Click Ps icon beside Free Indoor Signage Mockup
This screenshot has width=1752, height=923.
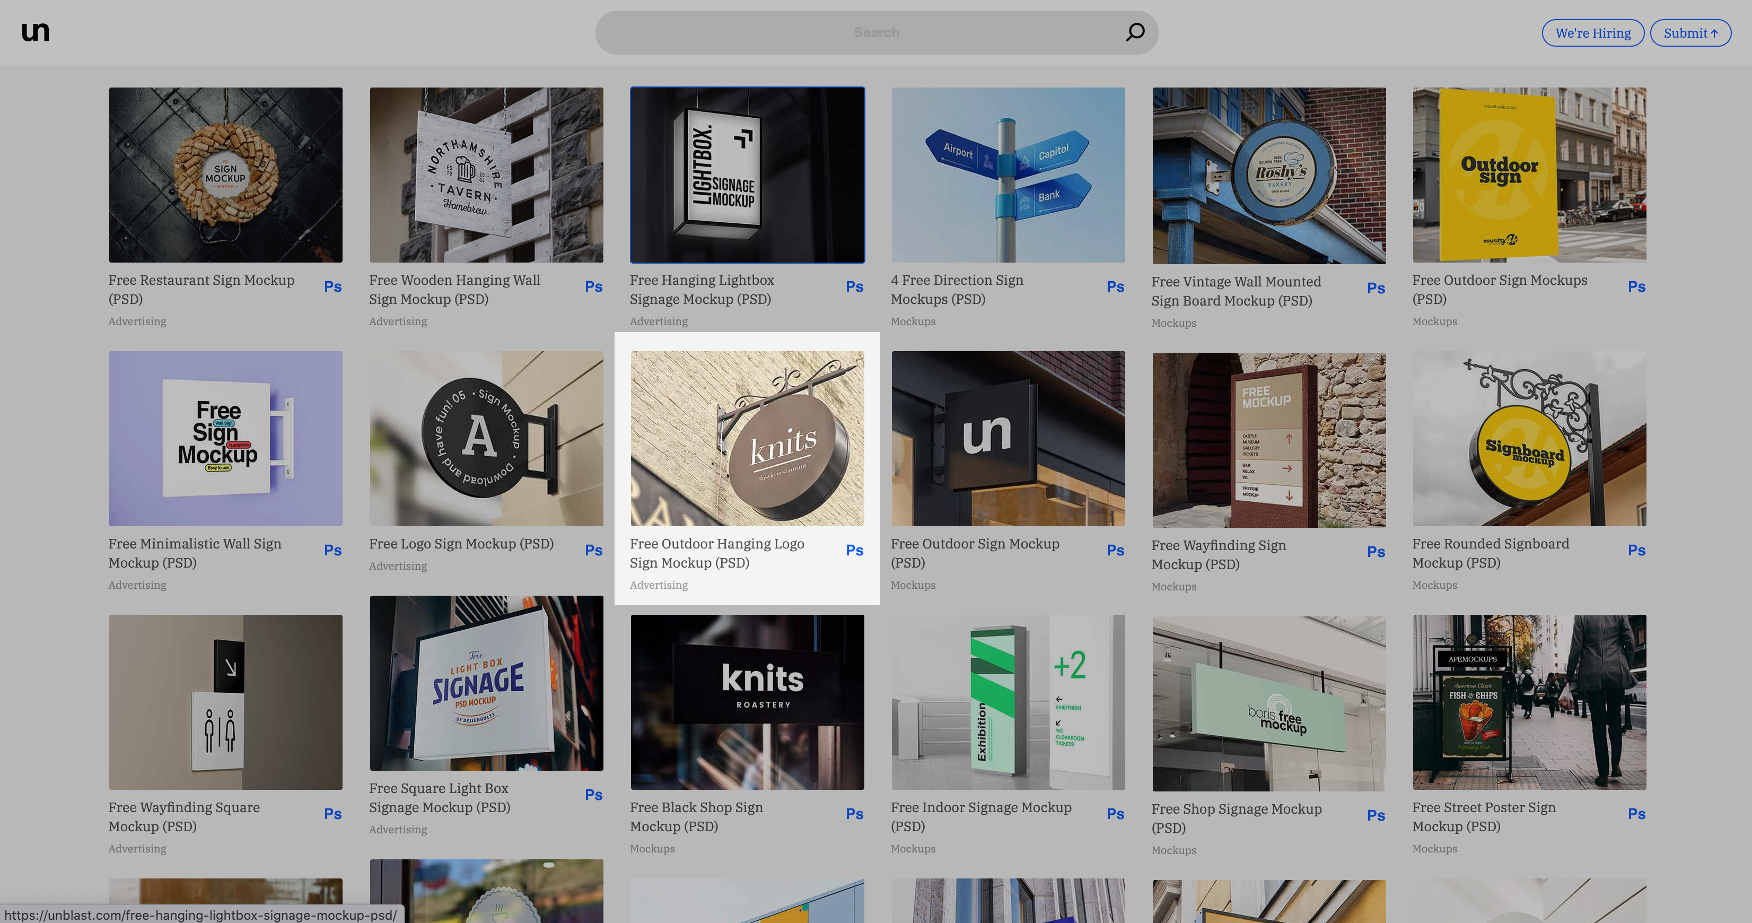pyautogui.click(x=1115, y=814)
